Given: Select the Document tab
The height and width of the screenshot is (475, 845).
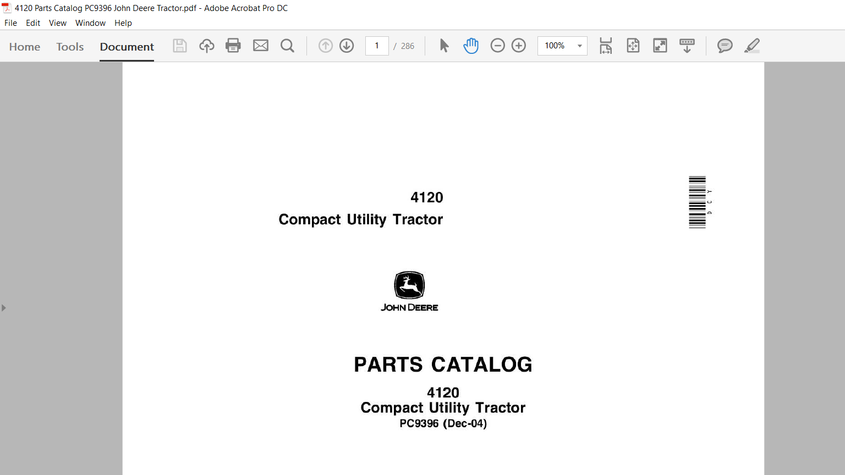Looking at the screenshot, I should click(x=127, y=47).
